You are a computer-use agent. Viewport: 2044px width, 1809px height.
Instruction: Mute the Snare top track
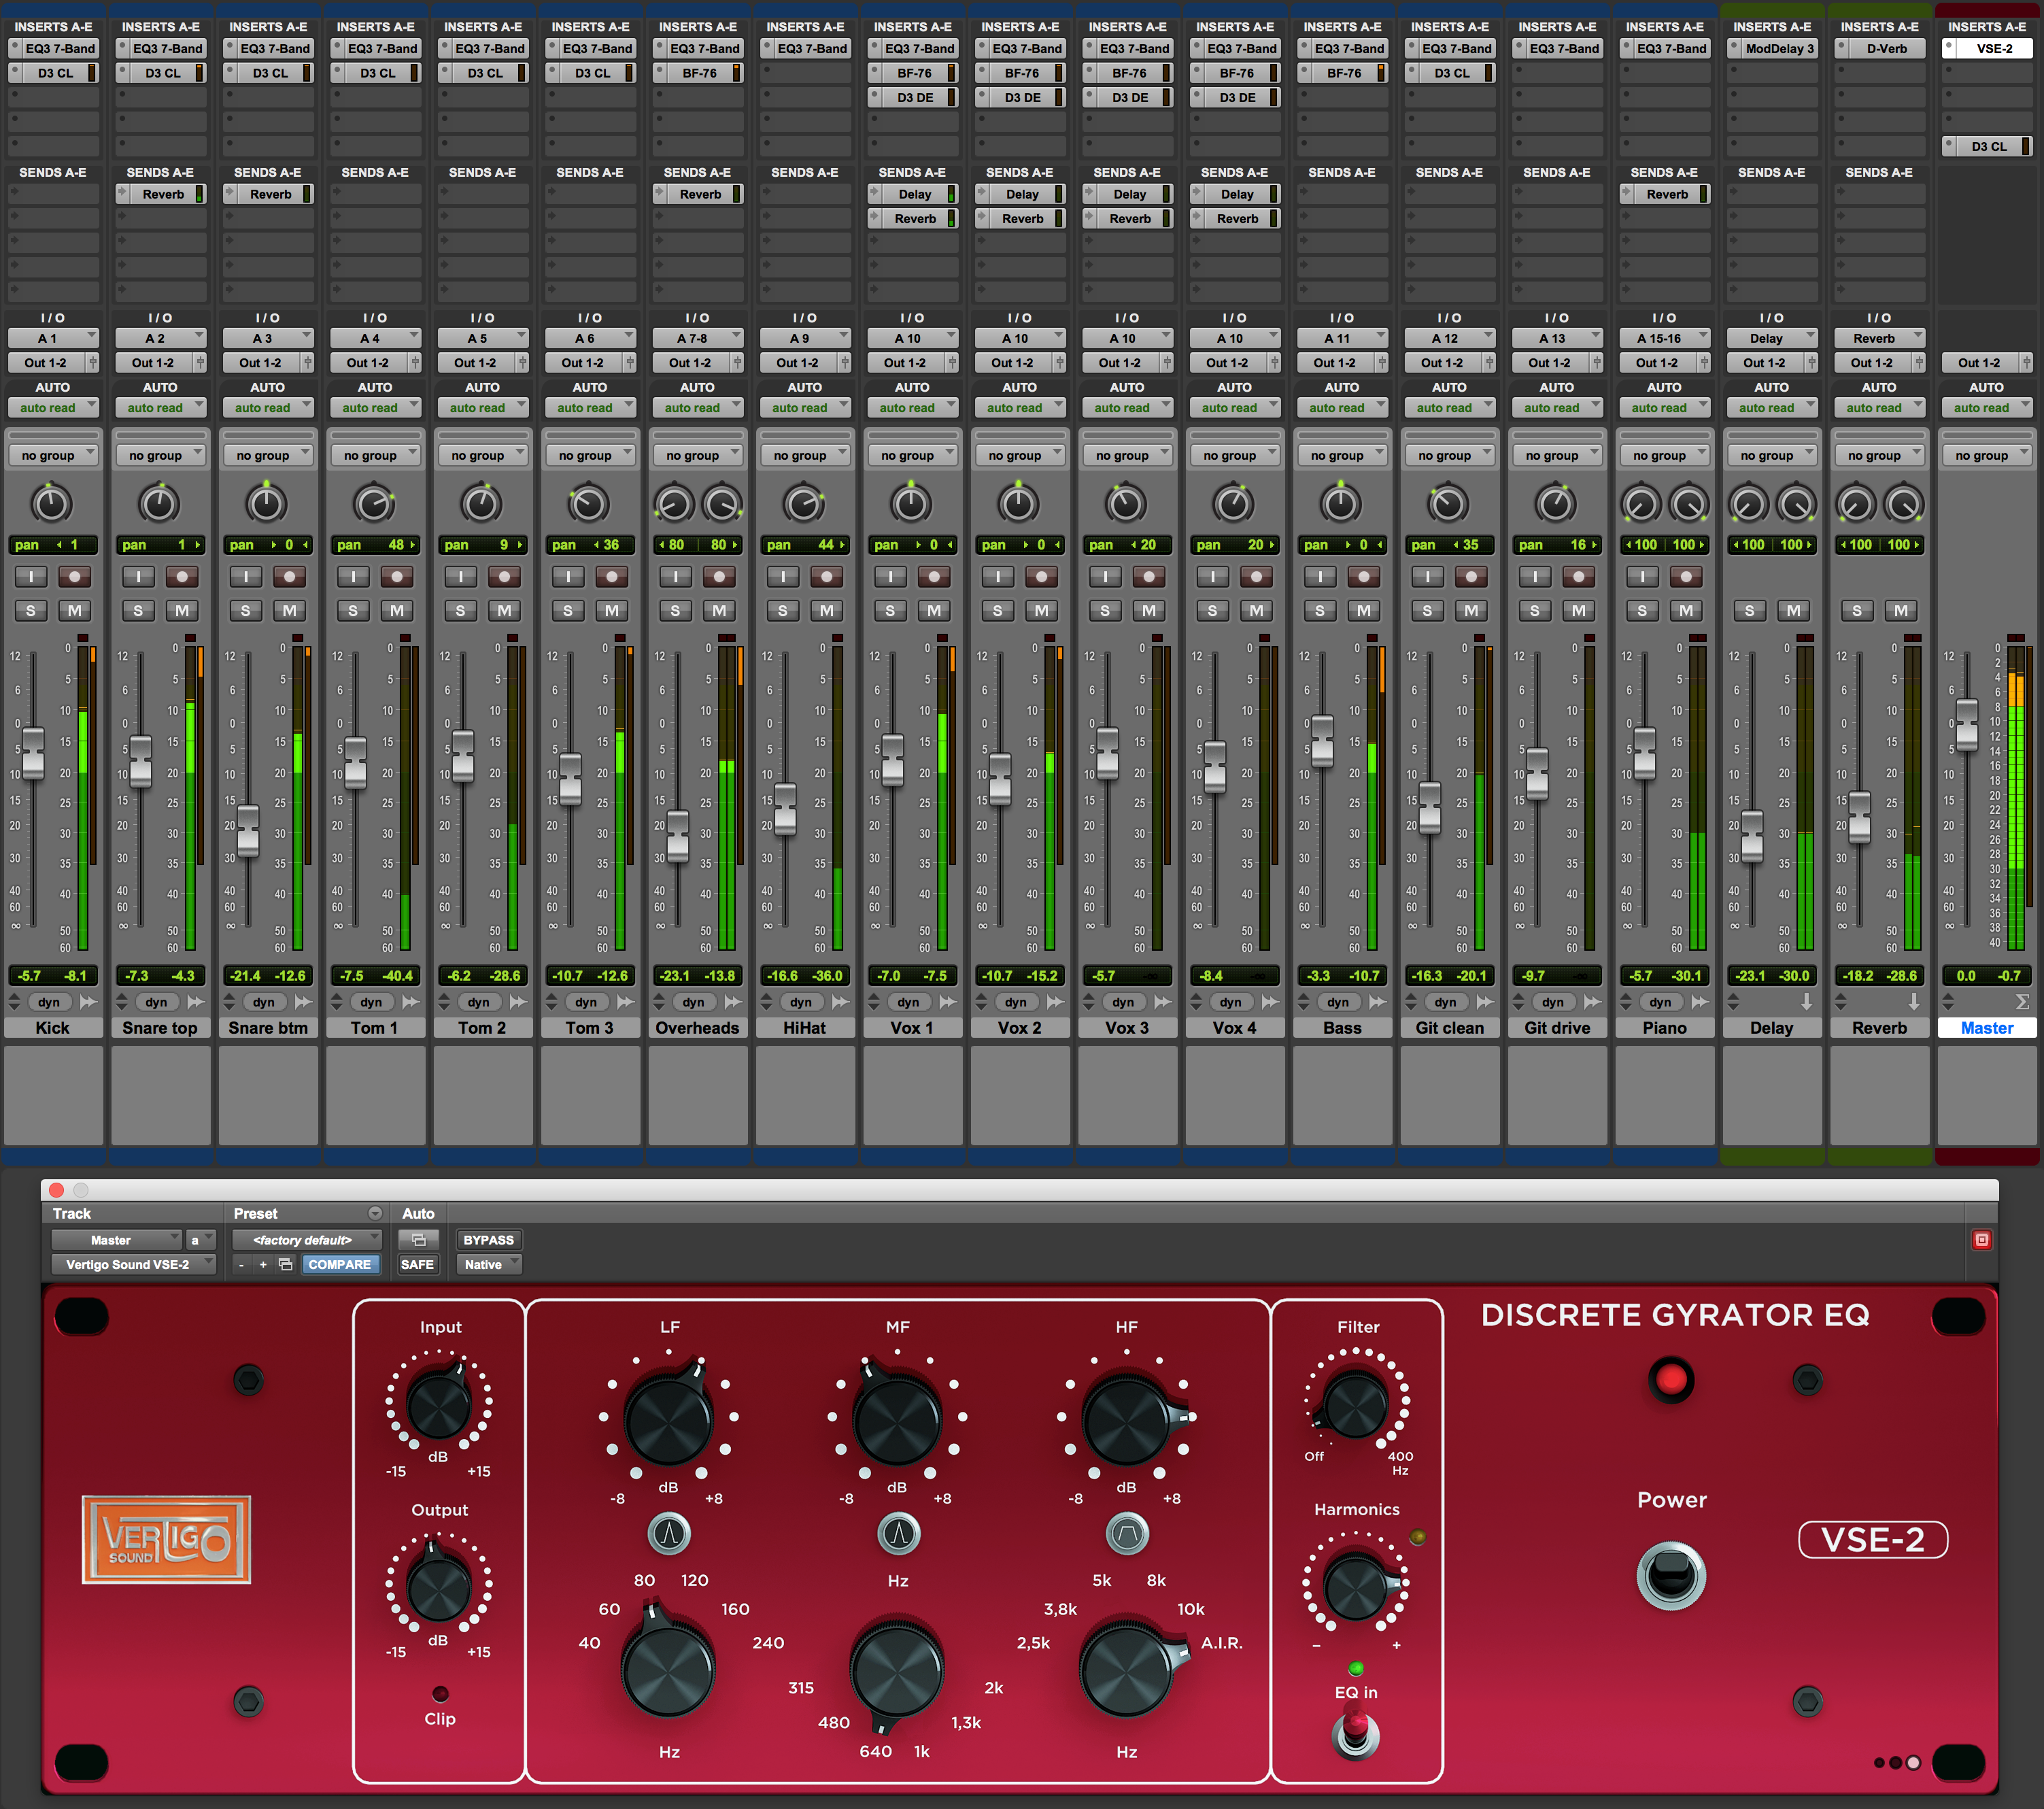pyautogui.click(x=182, y=611)
